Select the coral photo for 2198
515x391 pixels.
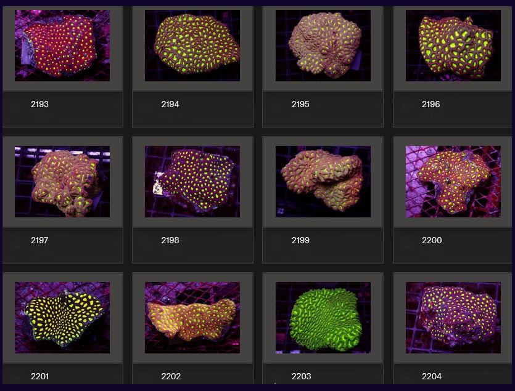192,182
